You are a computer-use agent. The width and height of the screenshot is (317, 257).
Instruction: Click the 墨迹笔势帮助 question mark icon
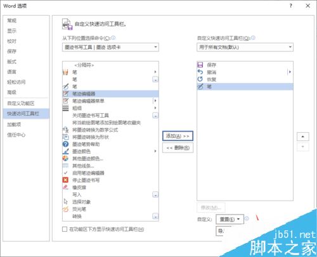[x=66, y=144]
